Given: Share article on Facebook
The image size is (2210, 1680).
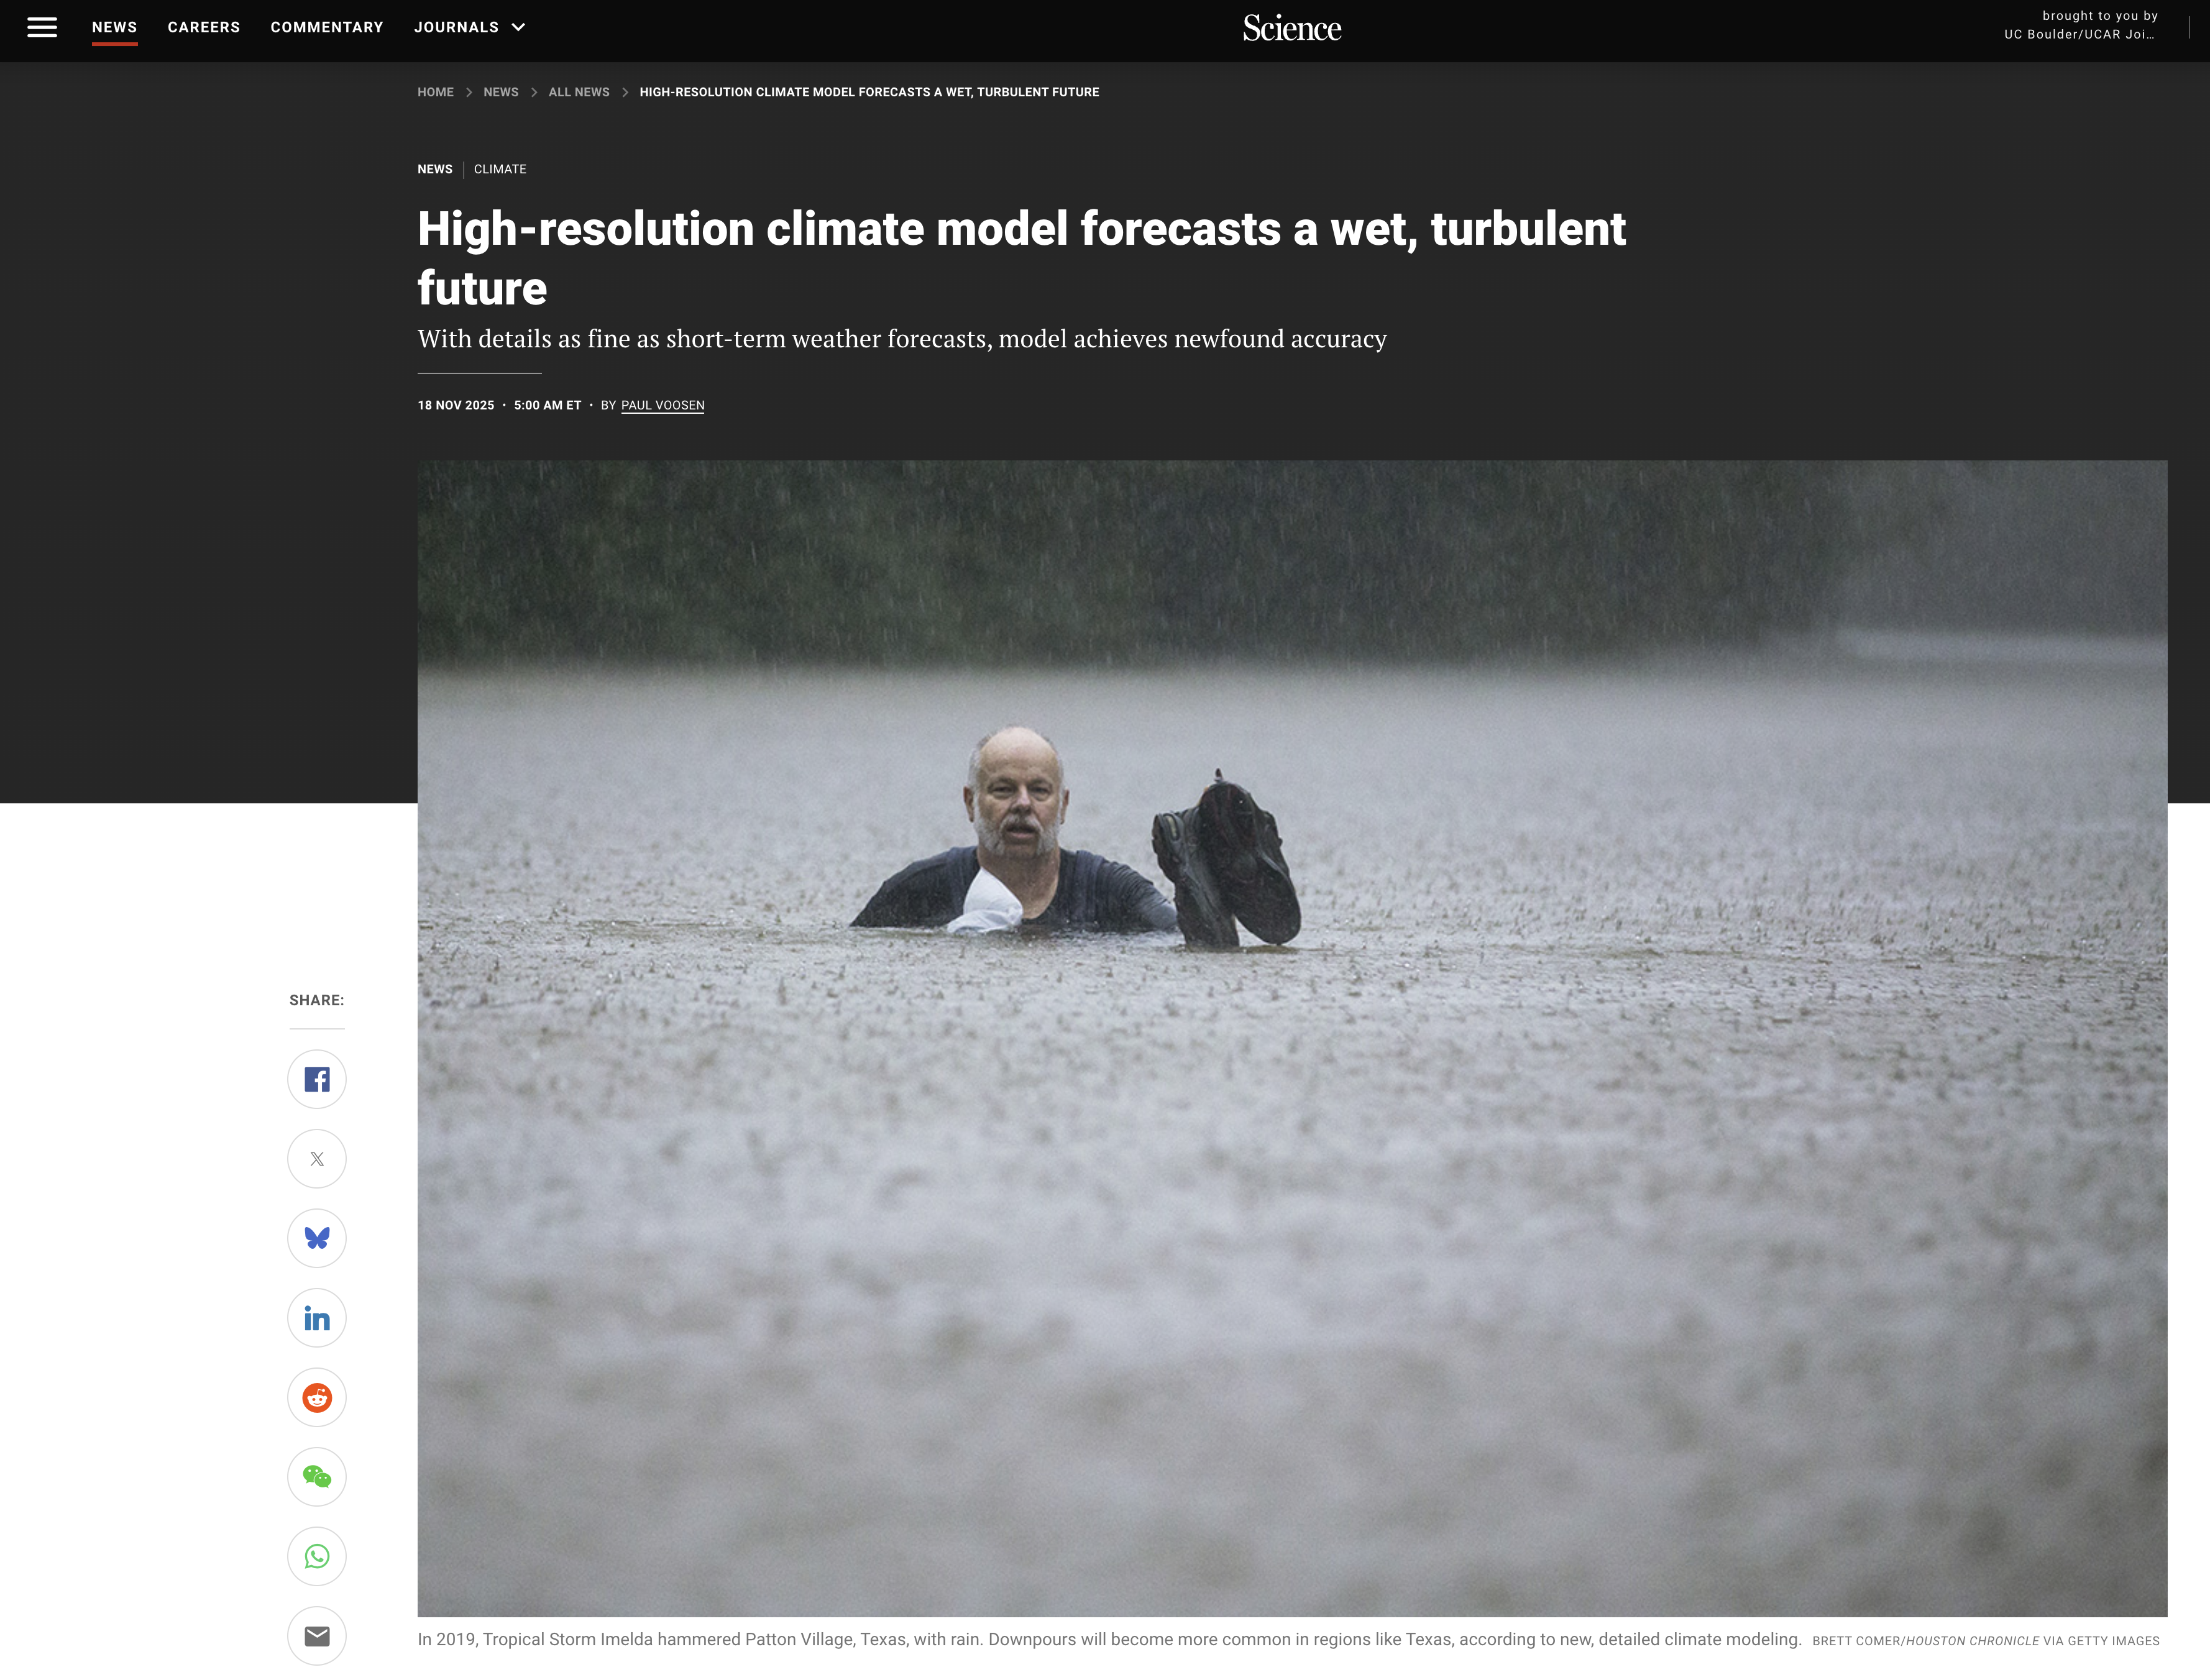Looking at the screenshot, I should pyautogui.click(x=317, y=1079).
